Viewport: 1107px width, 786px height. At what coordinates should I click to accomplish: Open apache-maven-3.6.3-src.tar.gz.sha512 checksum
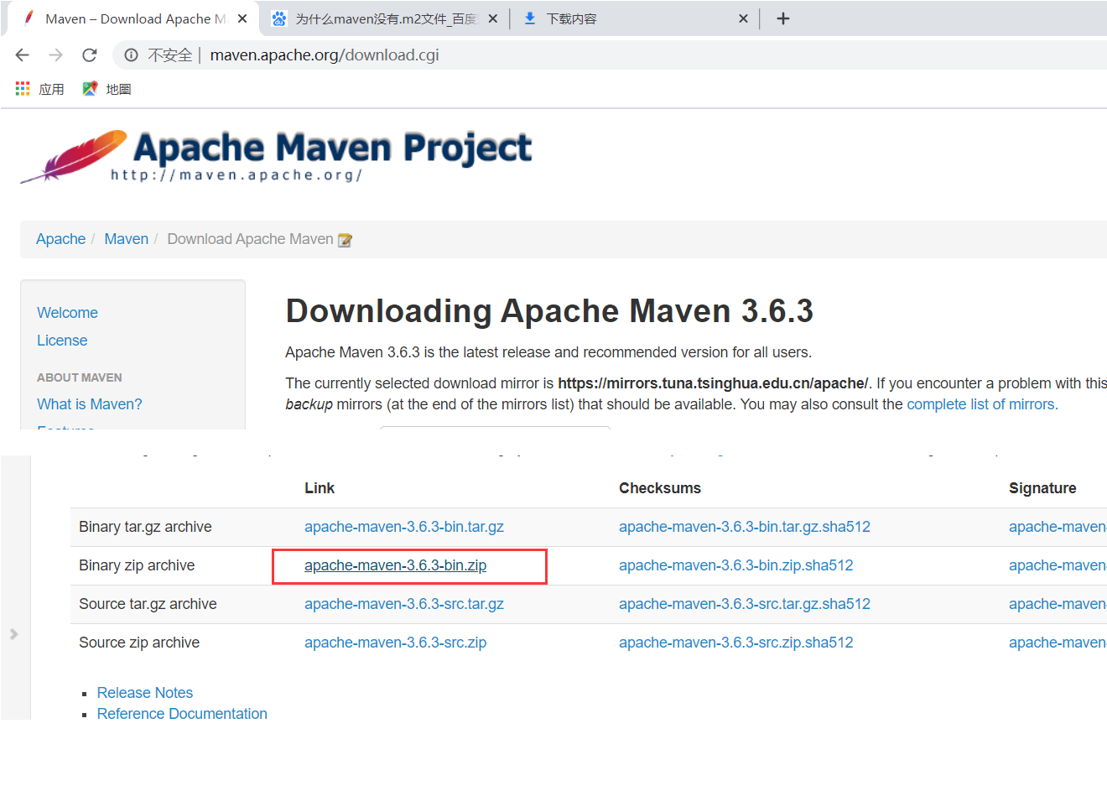coord(745,604)
